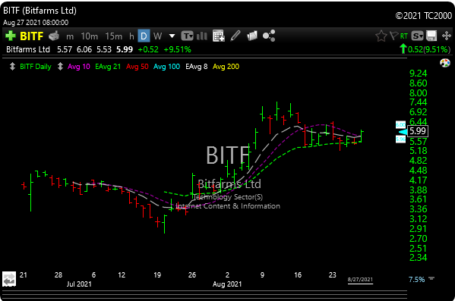The width and height of the screenshot is (455, 301).
Task: Click the Bitfarms Ltd name in quote row
Action: click(x=28, y=49)
